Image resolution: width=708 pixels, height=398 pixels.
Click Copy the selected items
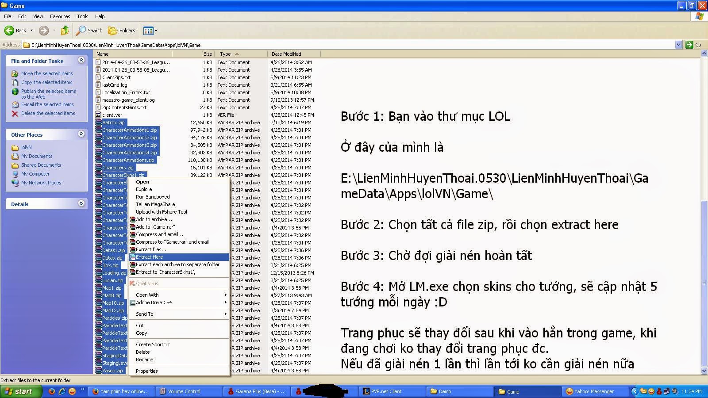46,82
